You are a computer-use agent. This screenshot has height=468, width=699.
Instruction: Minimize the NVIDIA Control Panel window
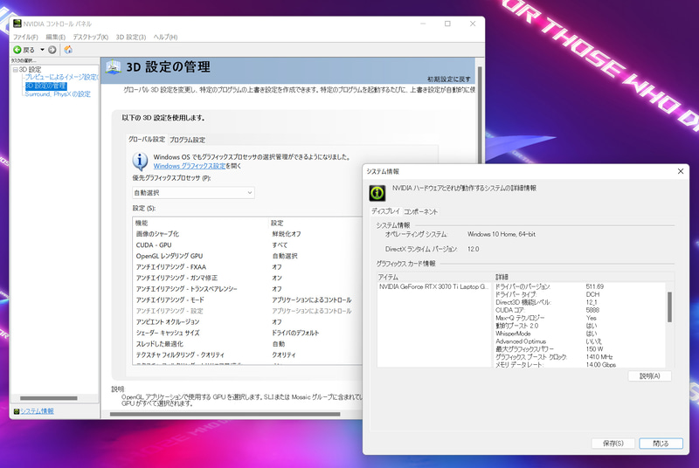423,24
